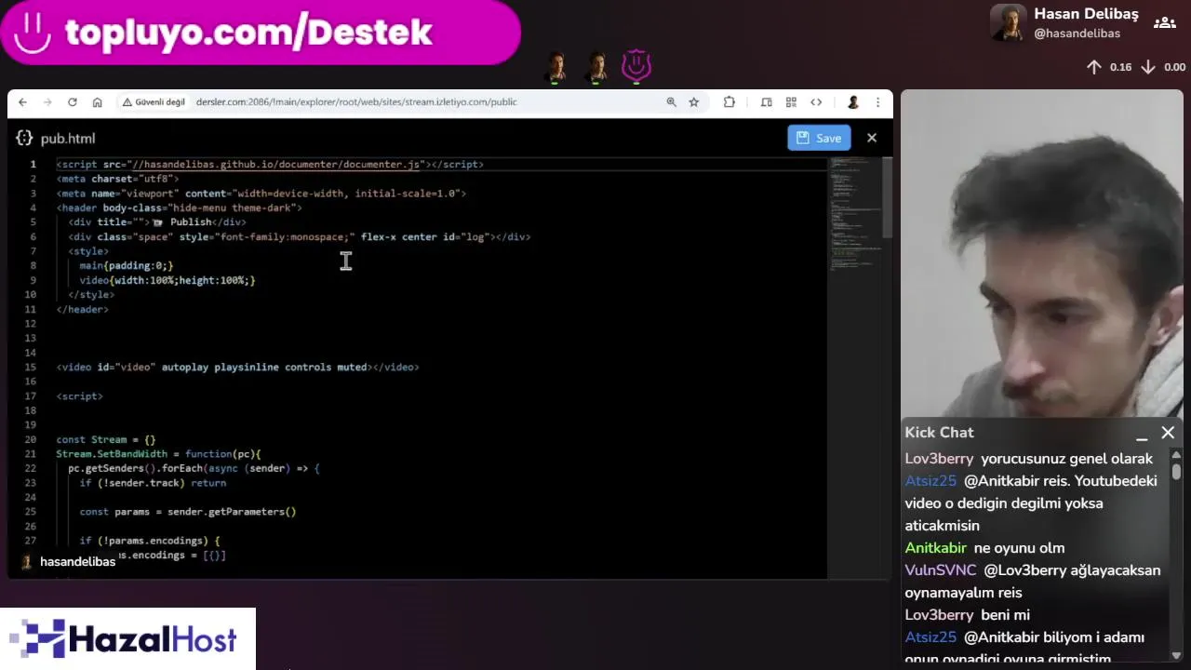The width and height of the screenshot is (1191, 670).
Task: Click VulnSVNC username in chat
Action: click(940, 570)
